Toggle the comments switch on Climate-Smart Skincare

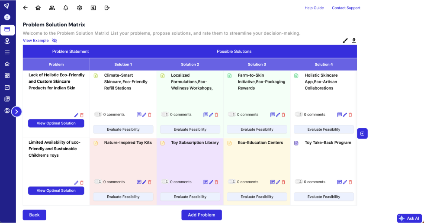click(x=98, y=115)
